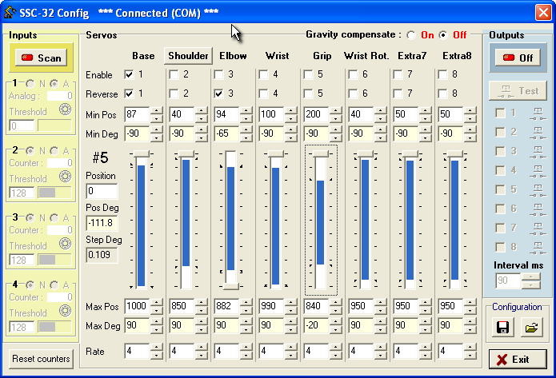556x378 pixels.
Task: Click the Base servo position slider
Action: pyautogui.click(x=141, y=220)
